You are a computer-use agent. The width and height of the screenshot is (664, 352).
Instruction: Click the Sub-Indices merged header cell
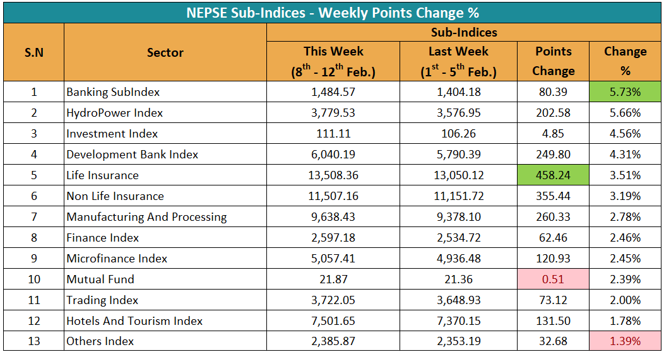[x=464, y=32]
